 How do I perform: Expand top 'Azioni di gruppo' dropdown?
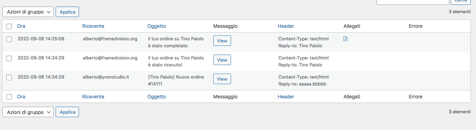pos(28,12)
